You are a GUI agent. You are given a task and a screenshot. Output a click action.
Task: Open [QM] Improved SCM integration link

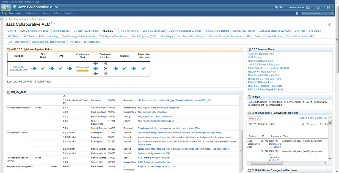coord(152,112)
